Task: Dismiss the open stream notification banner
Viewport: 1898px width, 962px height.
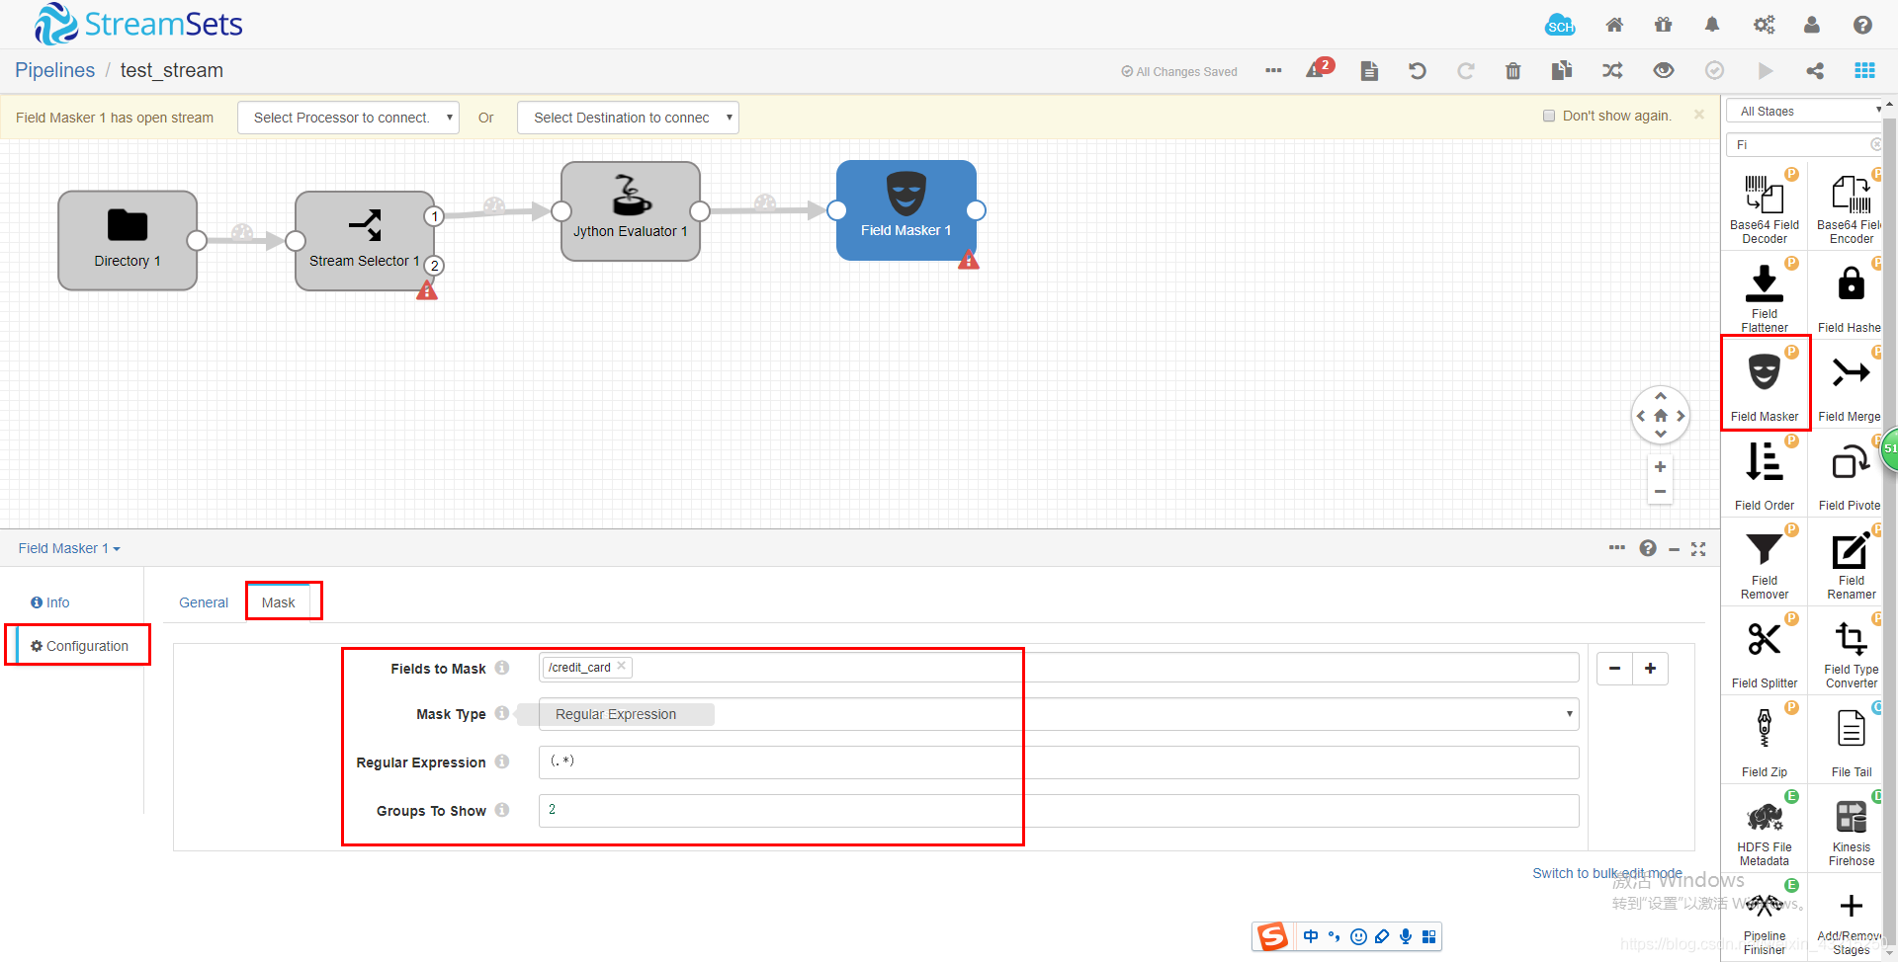Action: [1699, 115]
